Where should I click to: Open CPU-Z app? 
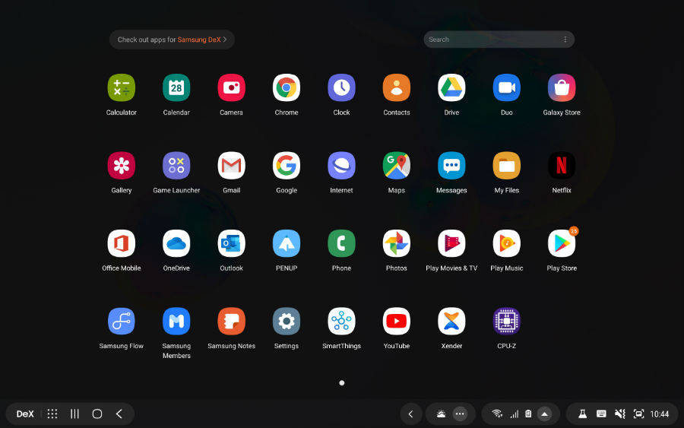[506, 322]
